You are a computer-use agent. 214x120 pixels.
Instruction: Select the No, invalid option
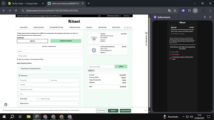tap(170, 54)
